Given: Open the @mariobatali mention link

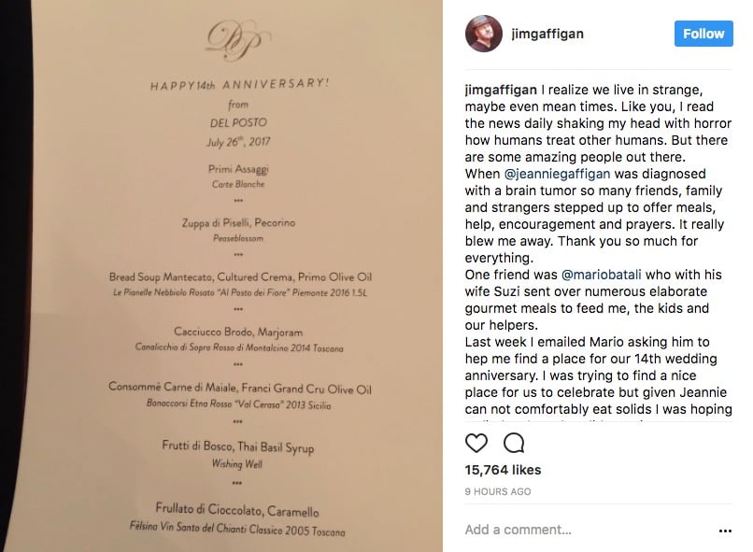Looking at the screenshot, I should 602,275.
